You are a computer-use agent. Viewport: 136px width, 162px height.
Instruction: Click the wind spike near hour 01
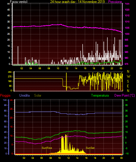point(18,55)
